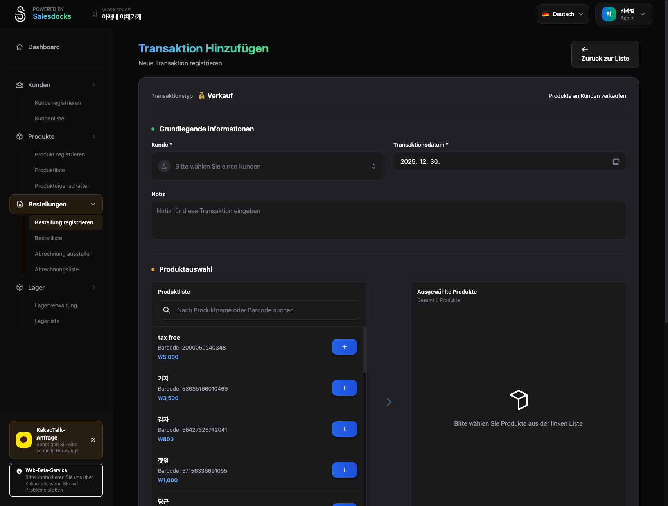668x506 pixels.
Task: Add product 감자 using its plus button
Action: click(x=344, y=429)
